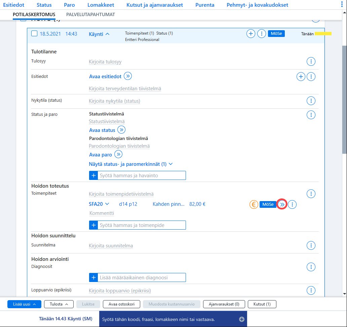Click the Ajanvaraukset (0) button
Screen dimensions: 347x327
pos(224,304)
